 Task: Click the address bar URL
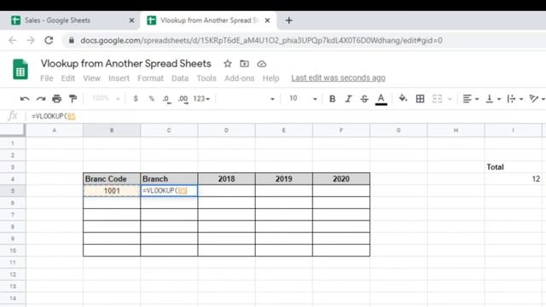pos(262,40)
